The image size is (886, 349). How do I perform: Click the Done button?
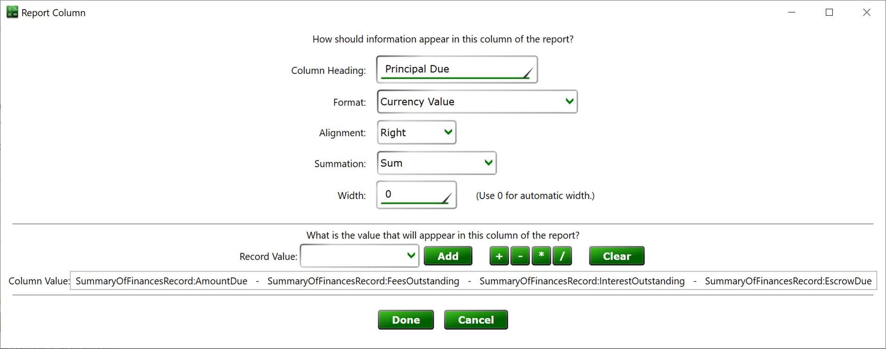point(405,320)
